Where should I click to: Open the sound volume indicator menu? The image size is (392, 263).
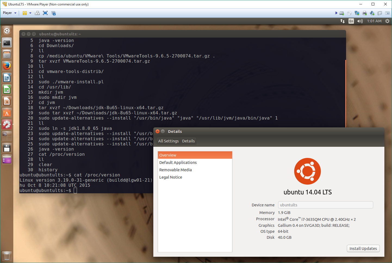pos(360,21)
